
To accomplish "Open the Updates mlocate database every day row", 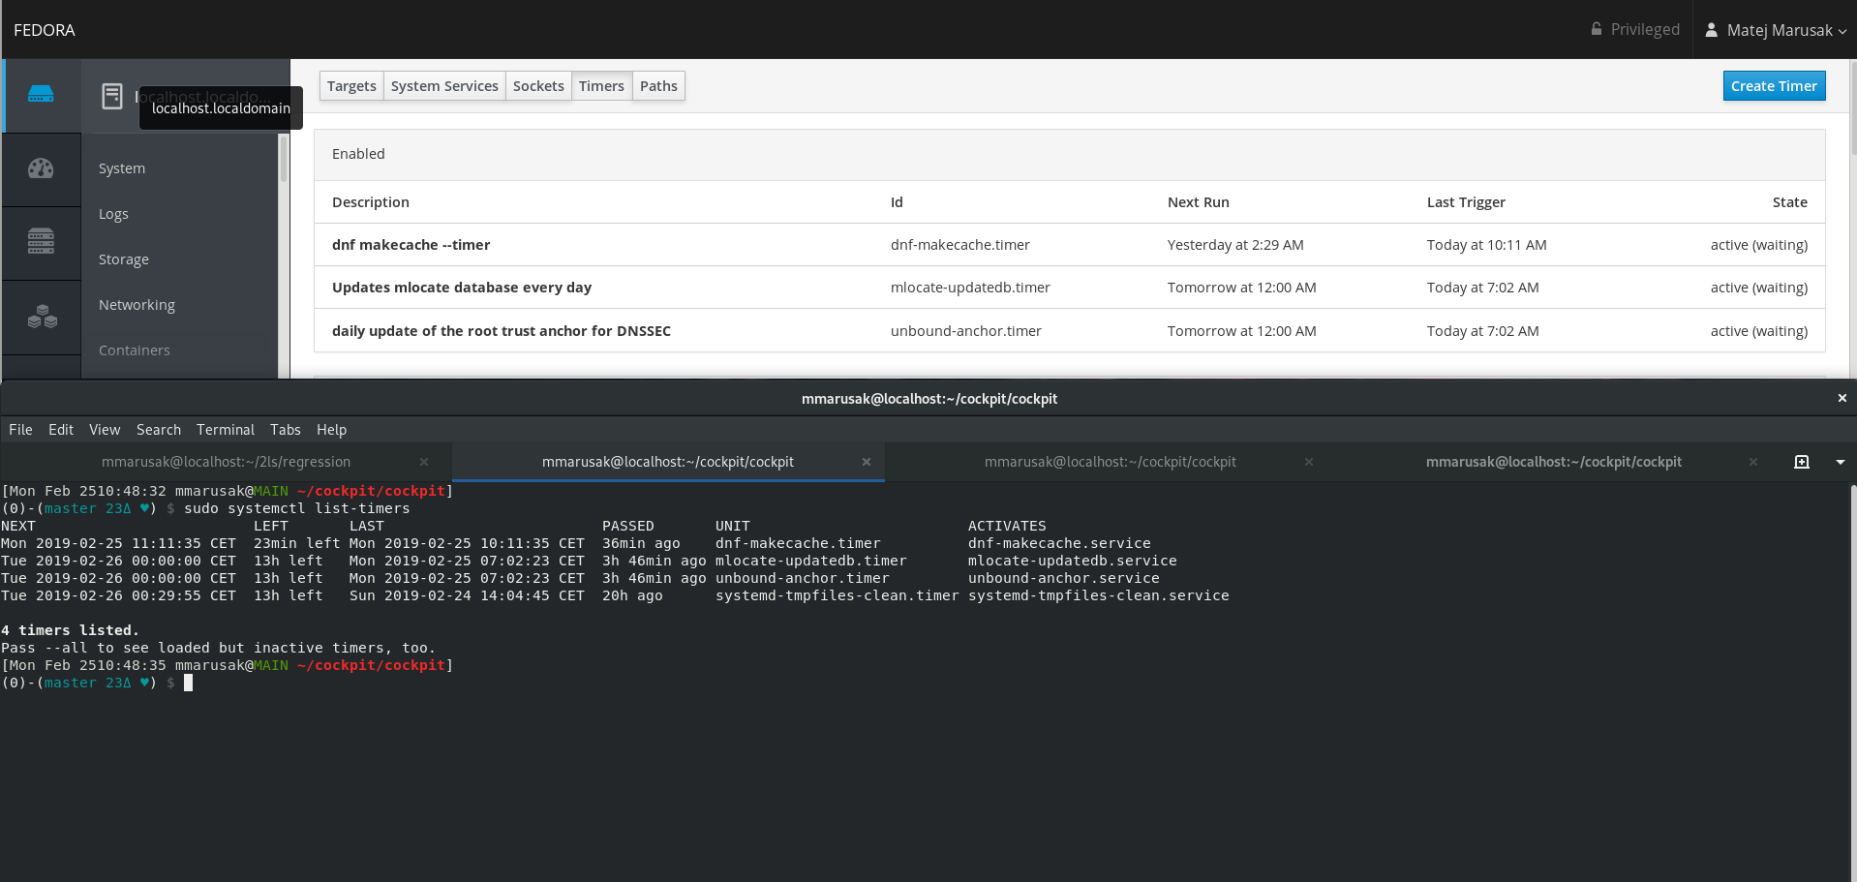I will click(x=1069, y=288).
